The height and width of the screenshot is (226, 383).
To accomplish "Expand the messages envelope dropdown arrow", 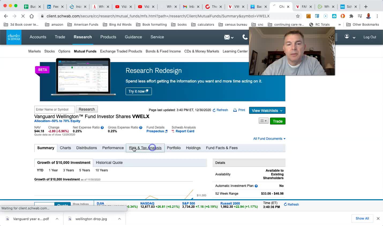I will pyautogui.click(x=232, y=38).
